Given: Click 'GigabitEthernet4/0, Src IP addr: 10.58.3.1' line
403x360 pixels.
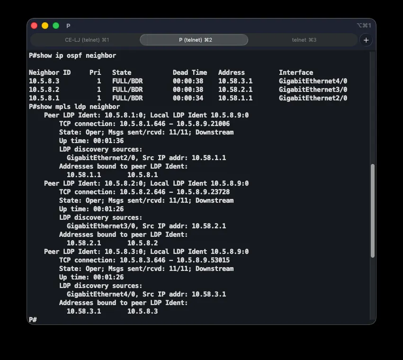Looking at the screenshot, I should 146,294.
